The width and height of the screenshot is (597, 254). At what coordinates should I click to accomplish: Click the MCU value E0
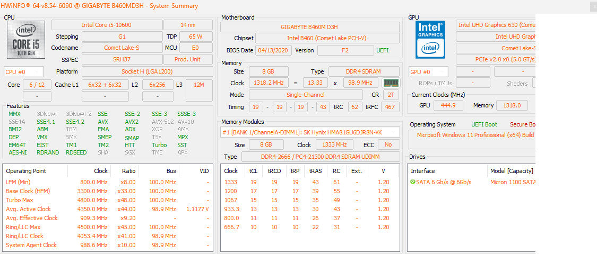[x=196, y=48]
